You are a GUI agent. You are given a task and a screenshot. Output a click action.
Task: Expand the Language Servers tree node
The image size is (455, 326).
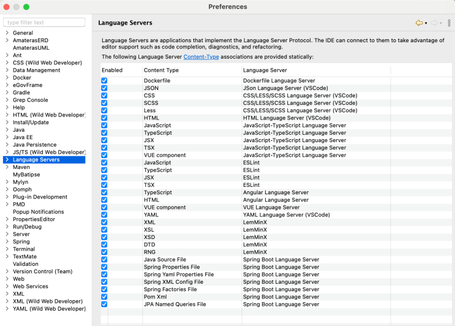[6, 160]
